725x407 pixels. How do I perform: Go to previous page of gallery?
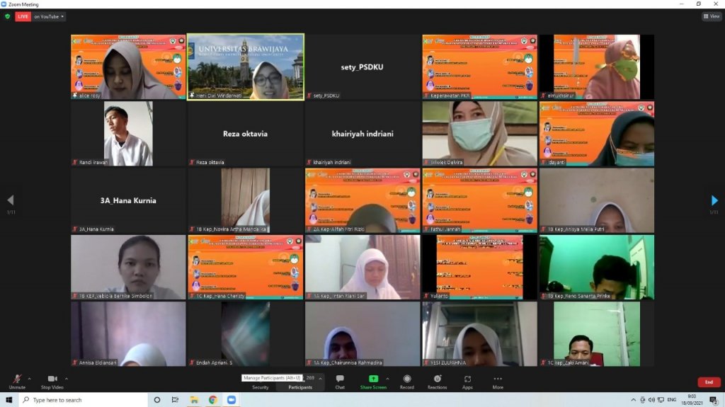point(10,201)
